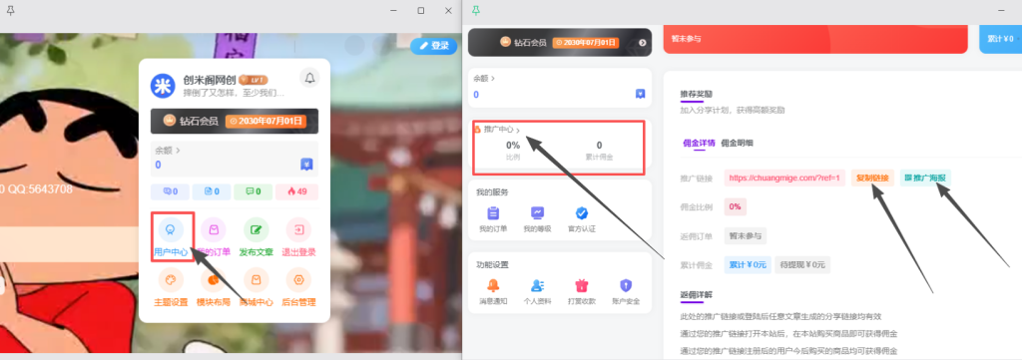
Task: Switch to the 佣金详情 tab
Action: click(x=699, y=143)
